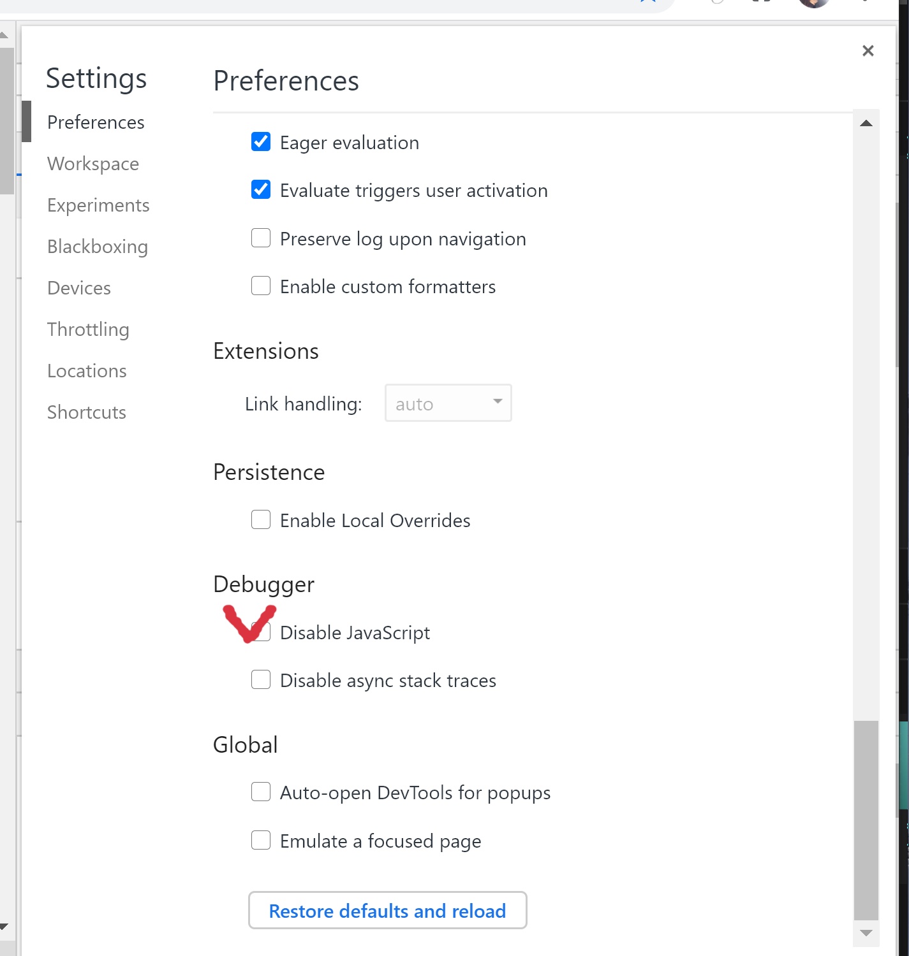Uncheck Eager evaluation checkbox
This screenshot has height=956, width=909.
[x=261, y=141]
